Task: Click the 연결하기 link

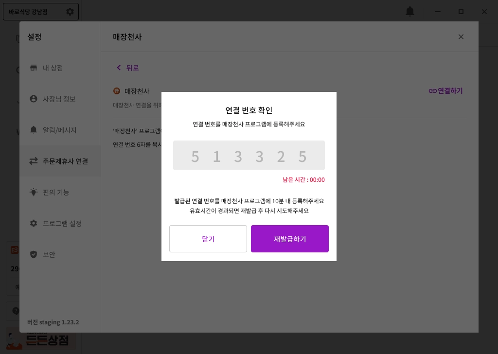Action: [445, 91]
